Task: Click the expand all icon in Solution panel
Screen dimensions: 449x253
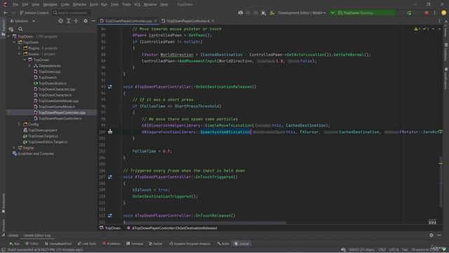Action: tap(69, 21)
